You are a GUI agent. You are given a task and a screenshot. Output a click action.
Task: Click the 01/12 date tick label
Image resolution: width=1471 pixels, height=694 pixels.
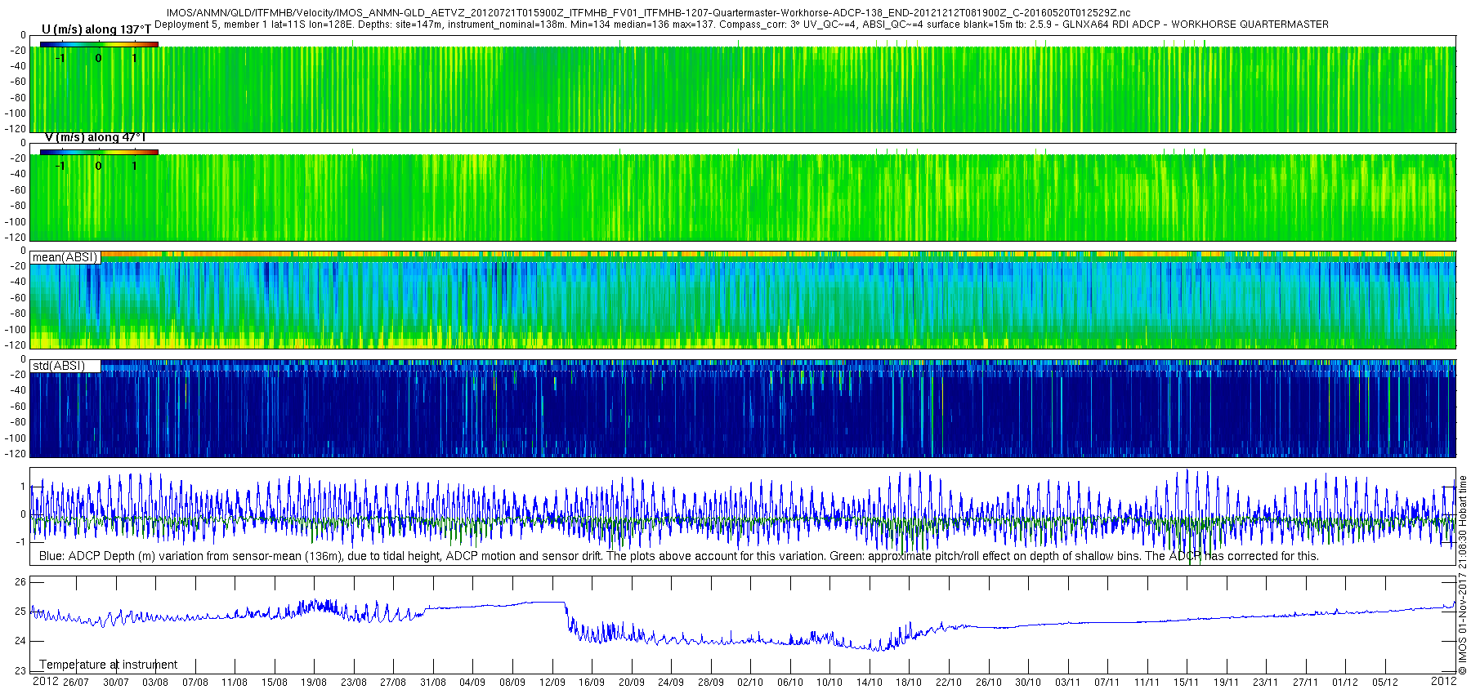1344,683
